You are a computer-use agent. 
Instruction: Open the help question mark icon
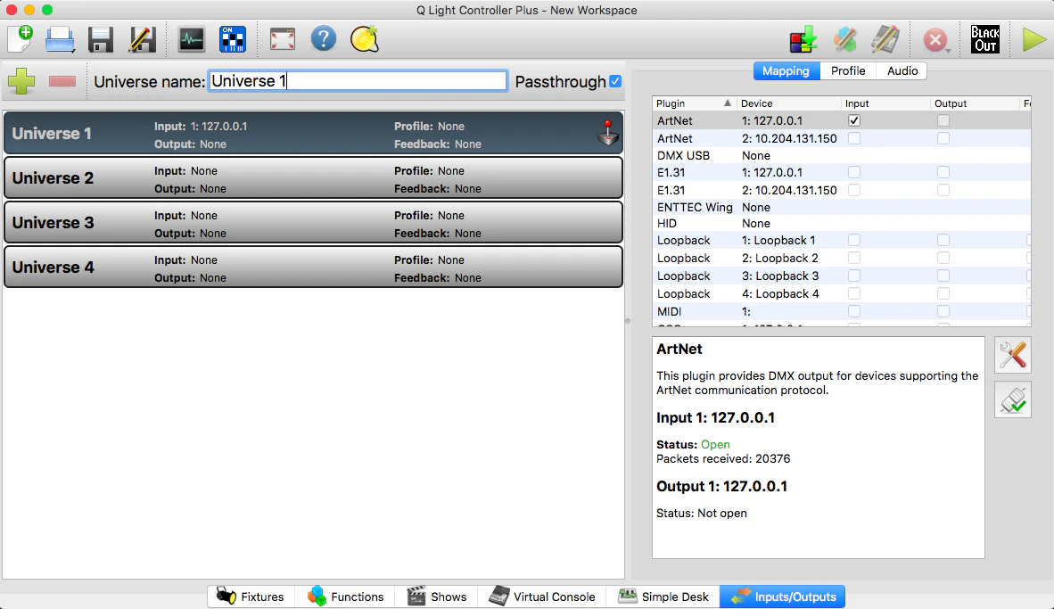point(324,39)
